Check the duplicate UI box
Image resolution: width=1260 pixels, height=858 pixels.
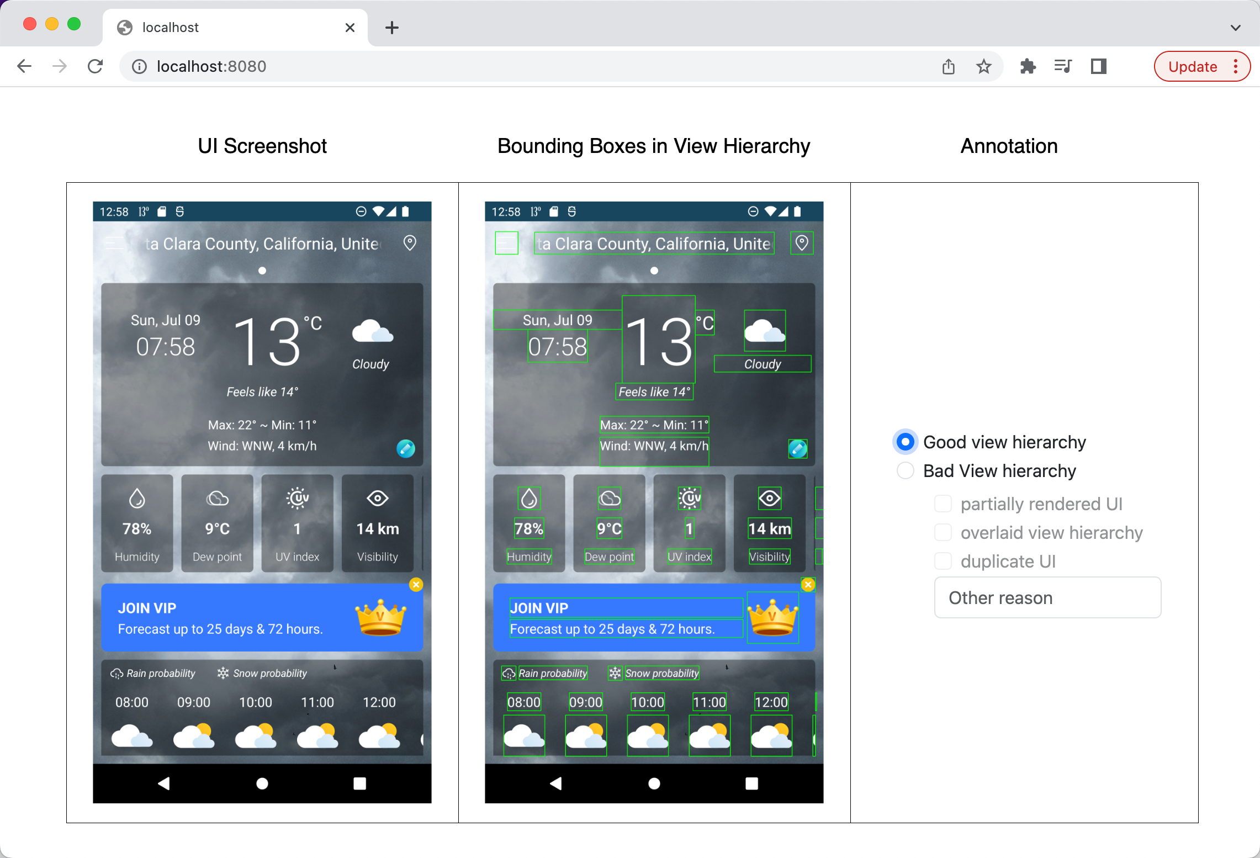[943, 561]
